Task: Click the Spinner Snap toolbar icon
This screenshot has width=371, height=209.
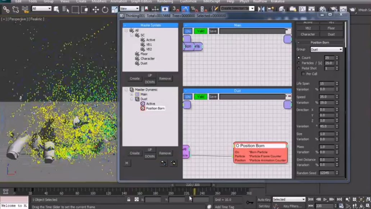Action: [x=203, y=9]
